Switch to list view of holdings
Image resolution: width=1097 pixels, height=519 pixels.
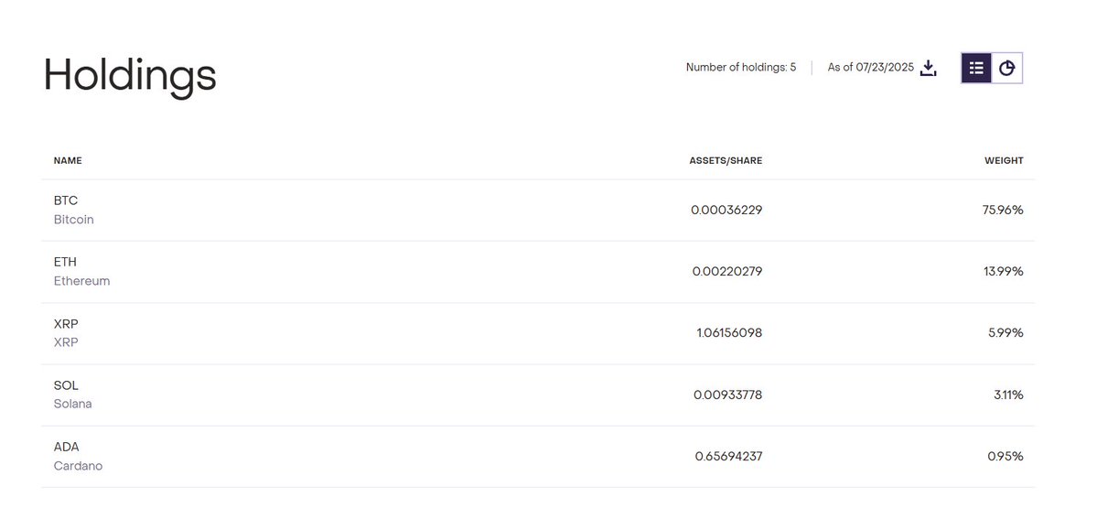coord(976,68)
